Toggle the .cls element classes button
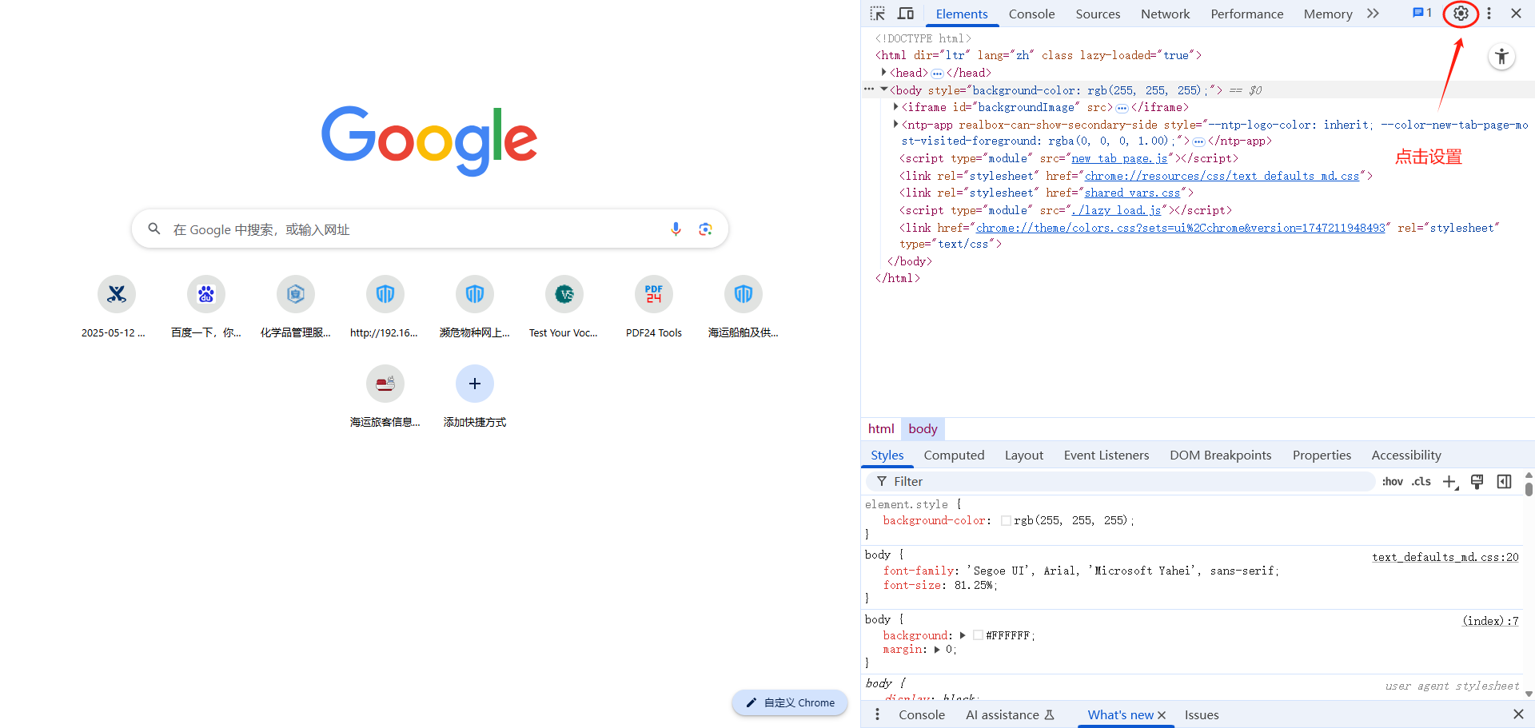This screenshot has width=1535, height=728. (x=1421, y=482)
